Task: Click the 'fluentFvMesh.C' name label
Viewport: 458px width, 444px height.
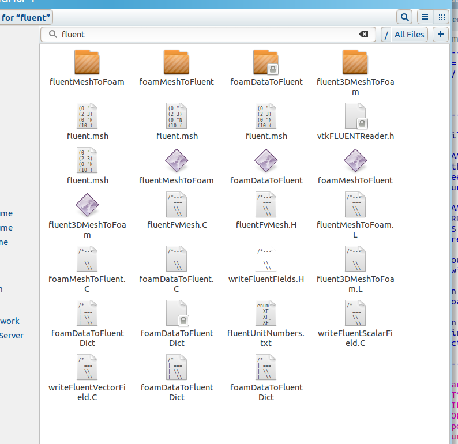Action: [177, 225]
